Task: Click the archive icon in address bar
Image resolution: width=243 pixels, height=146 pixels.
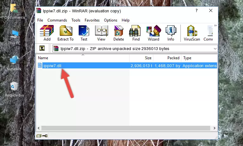Action: tap(56, 49)
